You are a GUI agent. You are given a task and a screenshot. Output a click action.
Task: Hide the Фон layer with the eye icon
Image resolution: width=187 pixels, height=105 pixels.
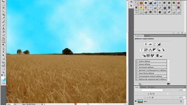(136, 101)
